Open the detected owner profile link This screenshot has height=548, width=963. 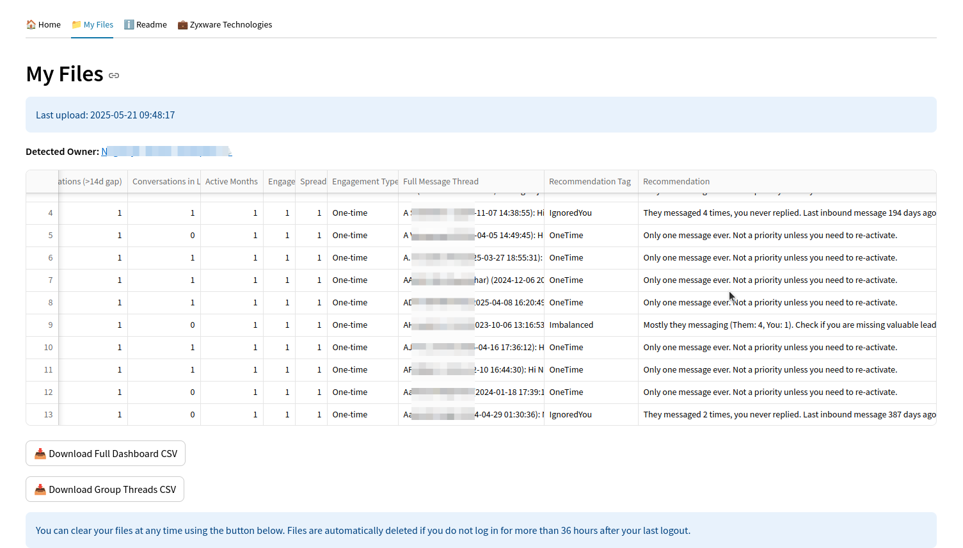click(166, 152)
